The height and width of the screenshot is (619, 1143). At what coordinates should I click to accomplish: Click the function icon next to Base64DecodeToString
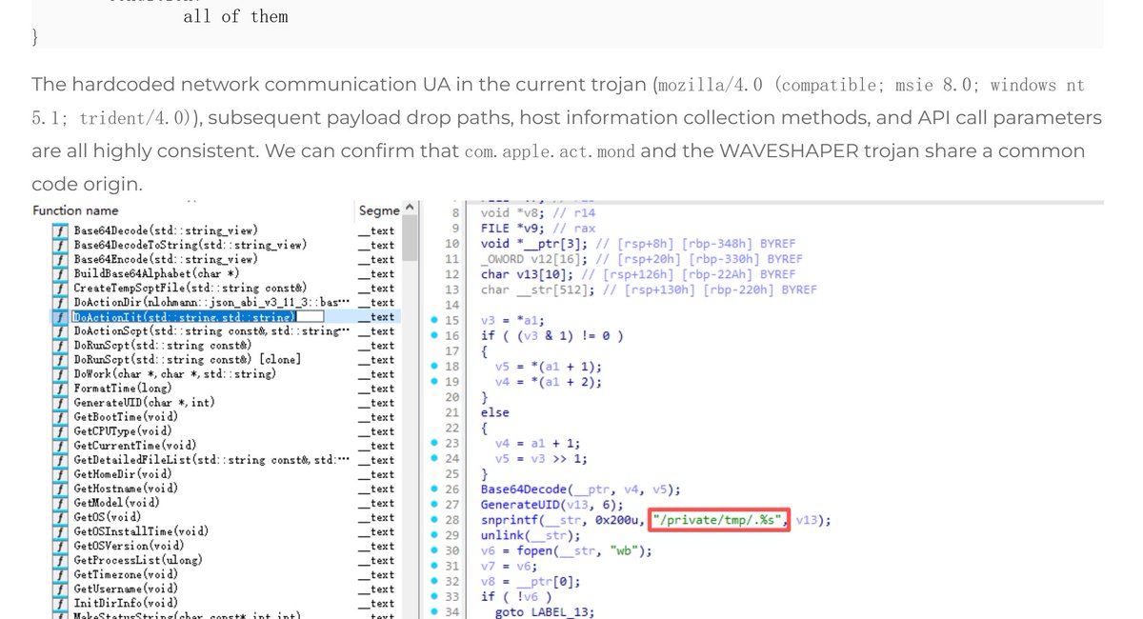pos(60,245)
